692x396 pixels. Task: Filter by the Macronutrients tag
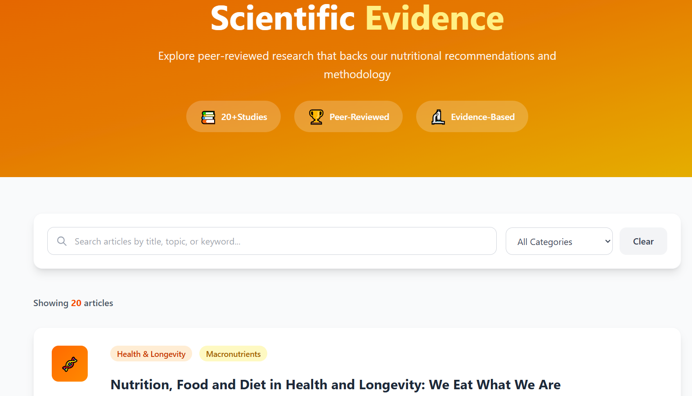click(x=233, y=354)
